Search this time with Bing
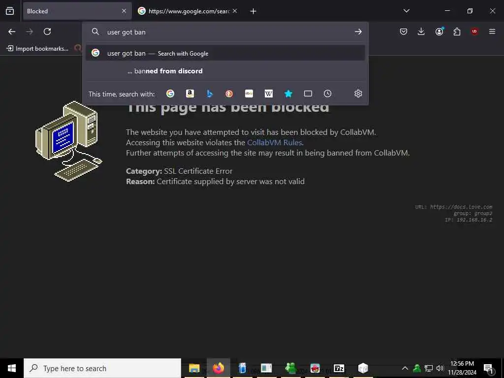 point(210,94)
